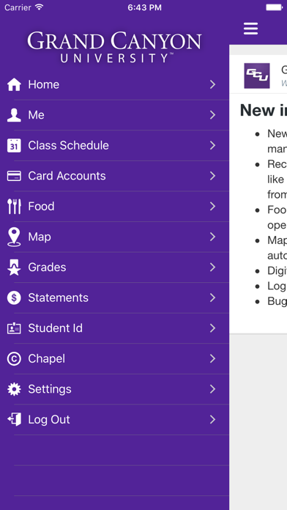This screenshot has width=287, height=510.
Task: Choose the Food fork and knife icon
Action: [14, 206]
